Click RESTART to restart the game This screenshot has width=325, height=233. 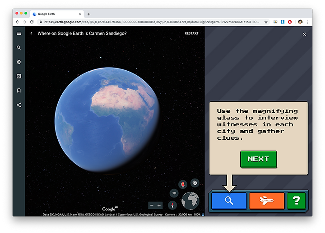pos(191,33)
